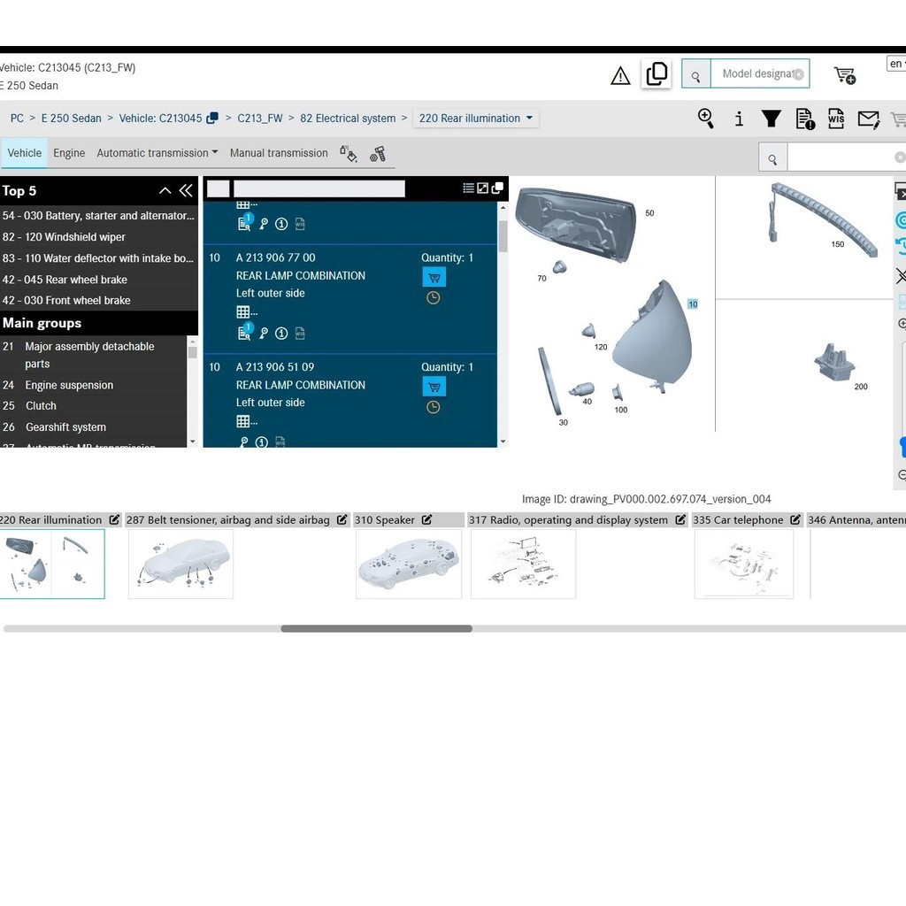Go to 82 Electrical system breadcrumb
The image size is (906, 906).
(x=348, y=119)
